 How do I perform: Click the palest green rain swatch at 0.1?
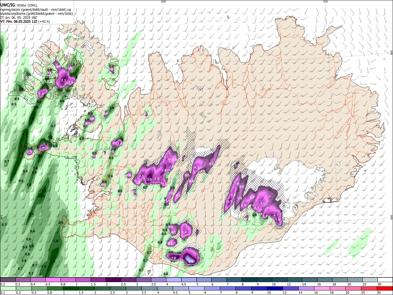(8, 289)
